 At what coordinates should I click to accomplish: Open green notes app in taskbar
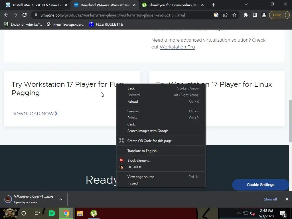tap(52, 213)
